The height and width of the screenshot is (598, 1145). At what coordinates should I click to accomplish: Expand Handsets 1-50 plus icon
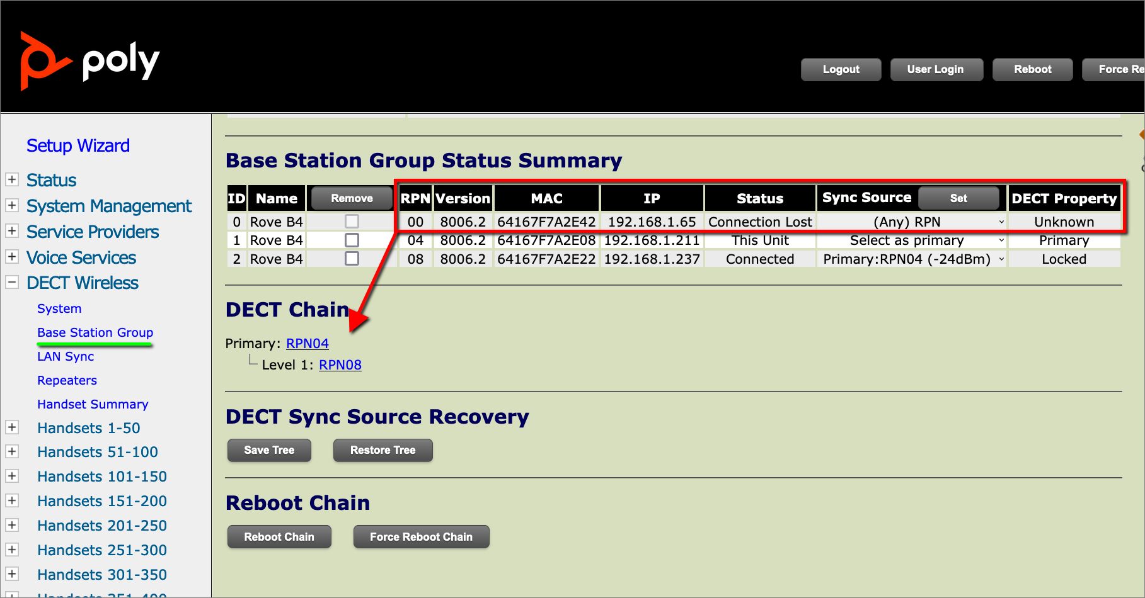[x=12, y=427]
